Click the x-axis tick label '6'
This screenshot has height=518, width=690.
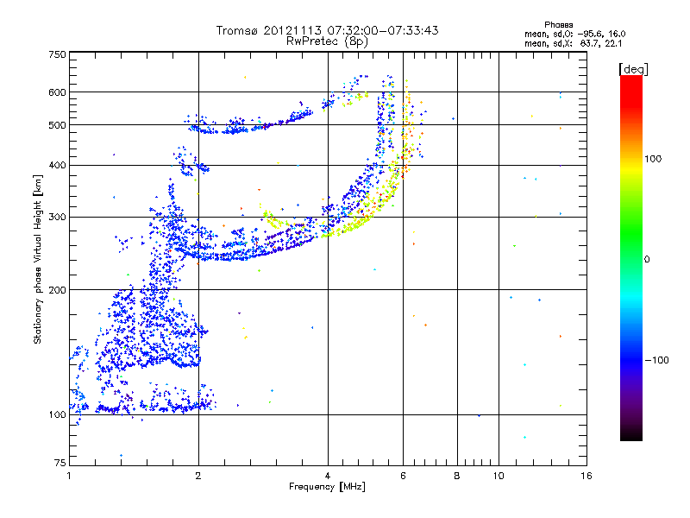coord(403,476)
